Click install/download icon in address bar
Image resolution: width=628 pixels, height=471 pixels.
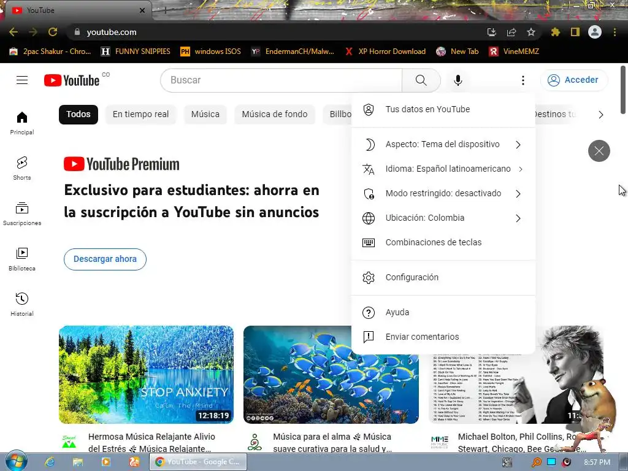click(x=492, y=32)
